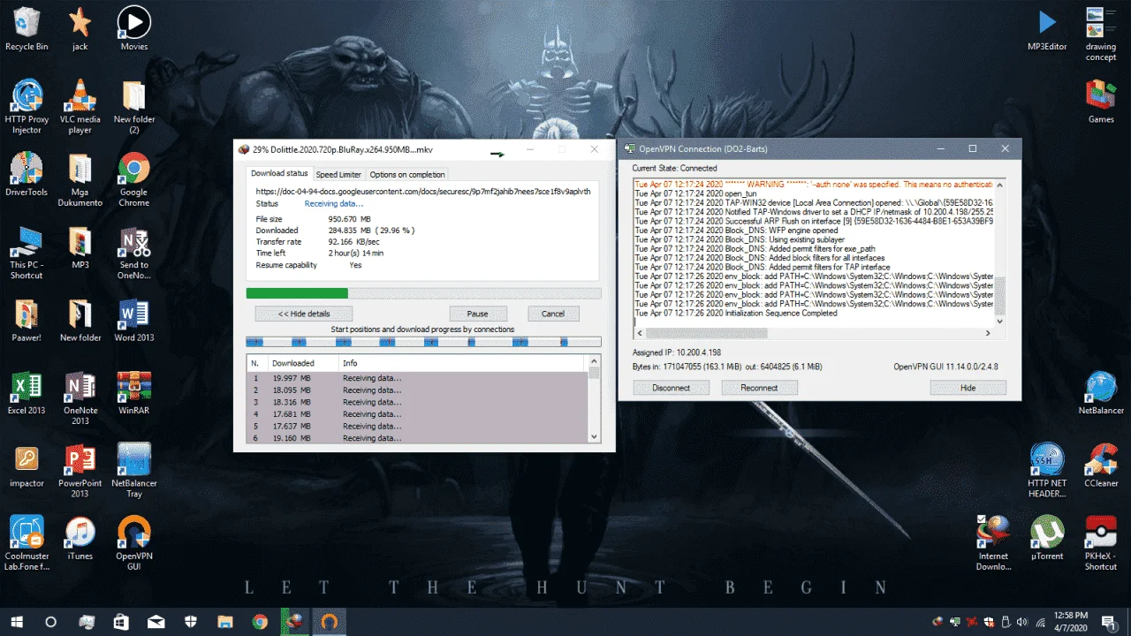Open NetBalancer desktop icon on right
Screen dimensions: 1131x636
[1101, 393]
